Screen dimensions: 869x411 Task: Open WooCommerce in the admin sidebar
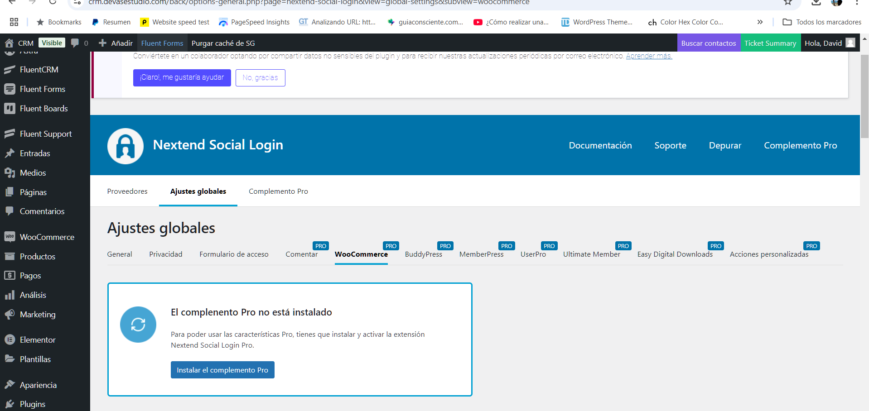click(47, 237)
